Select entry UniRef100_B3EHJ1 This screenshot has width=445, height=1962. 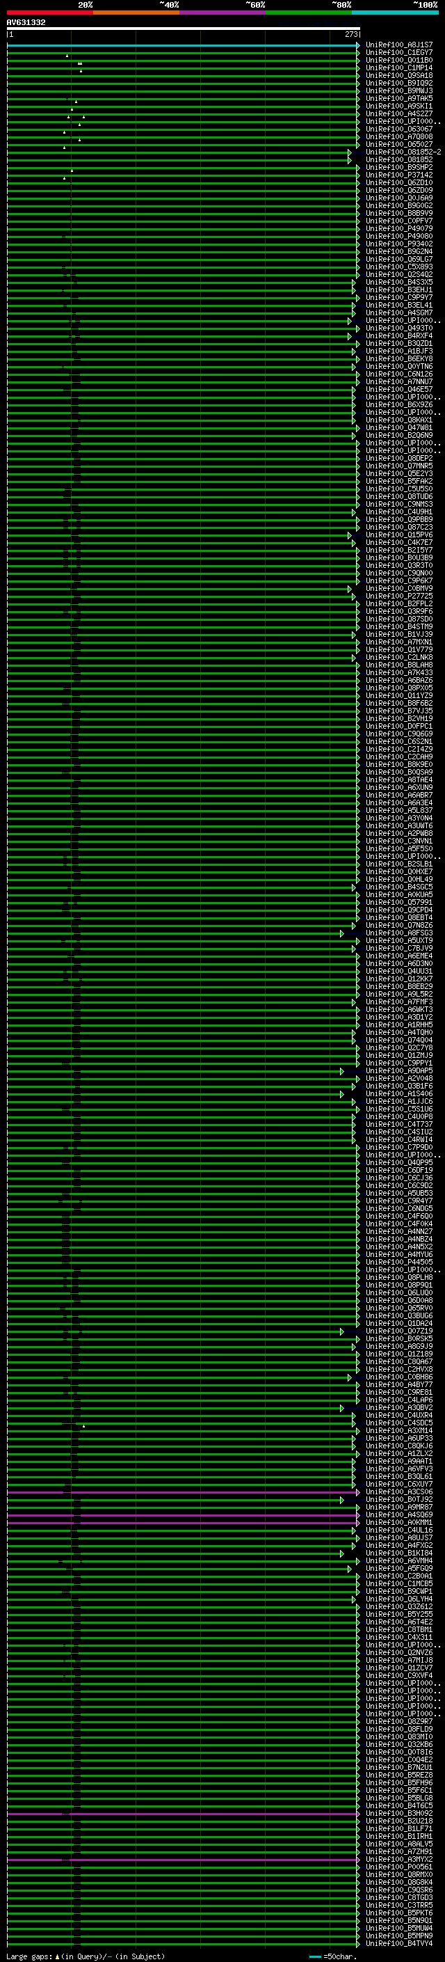coord(399,290)
